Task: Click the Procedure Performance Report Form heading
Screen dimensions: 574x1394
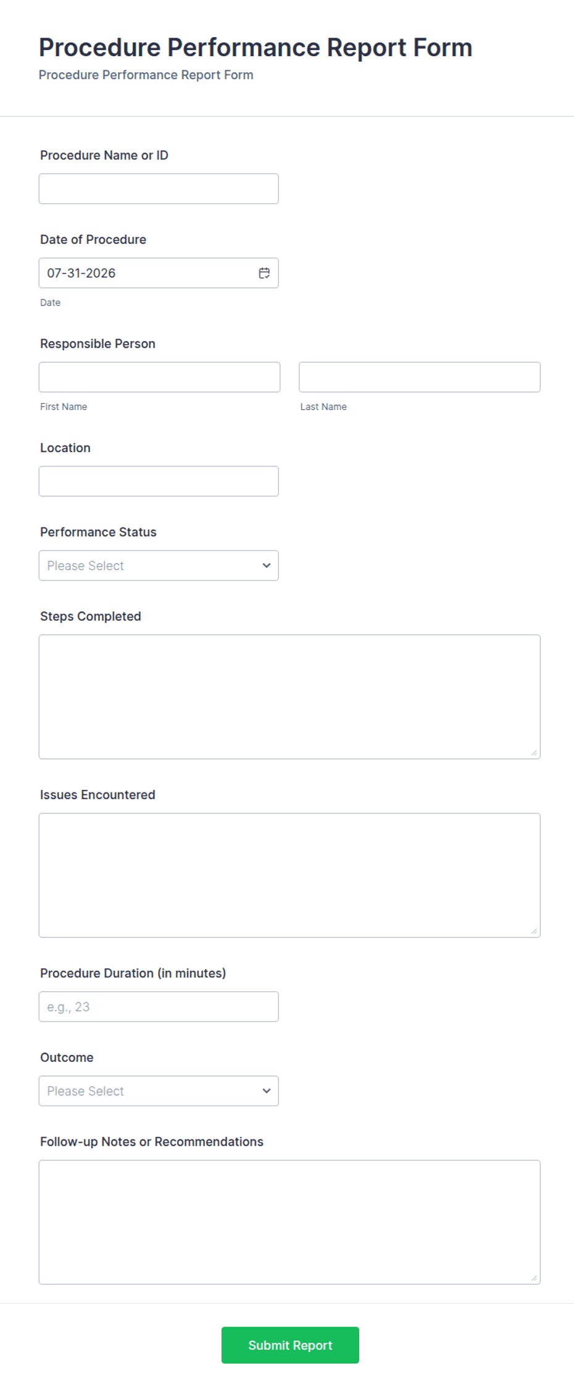Action: (256, 48)
